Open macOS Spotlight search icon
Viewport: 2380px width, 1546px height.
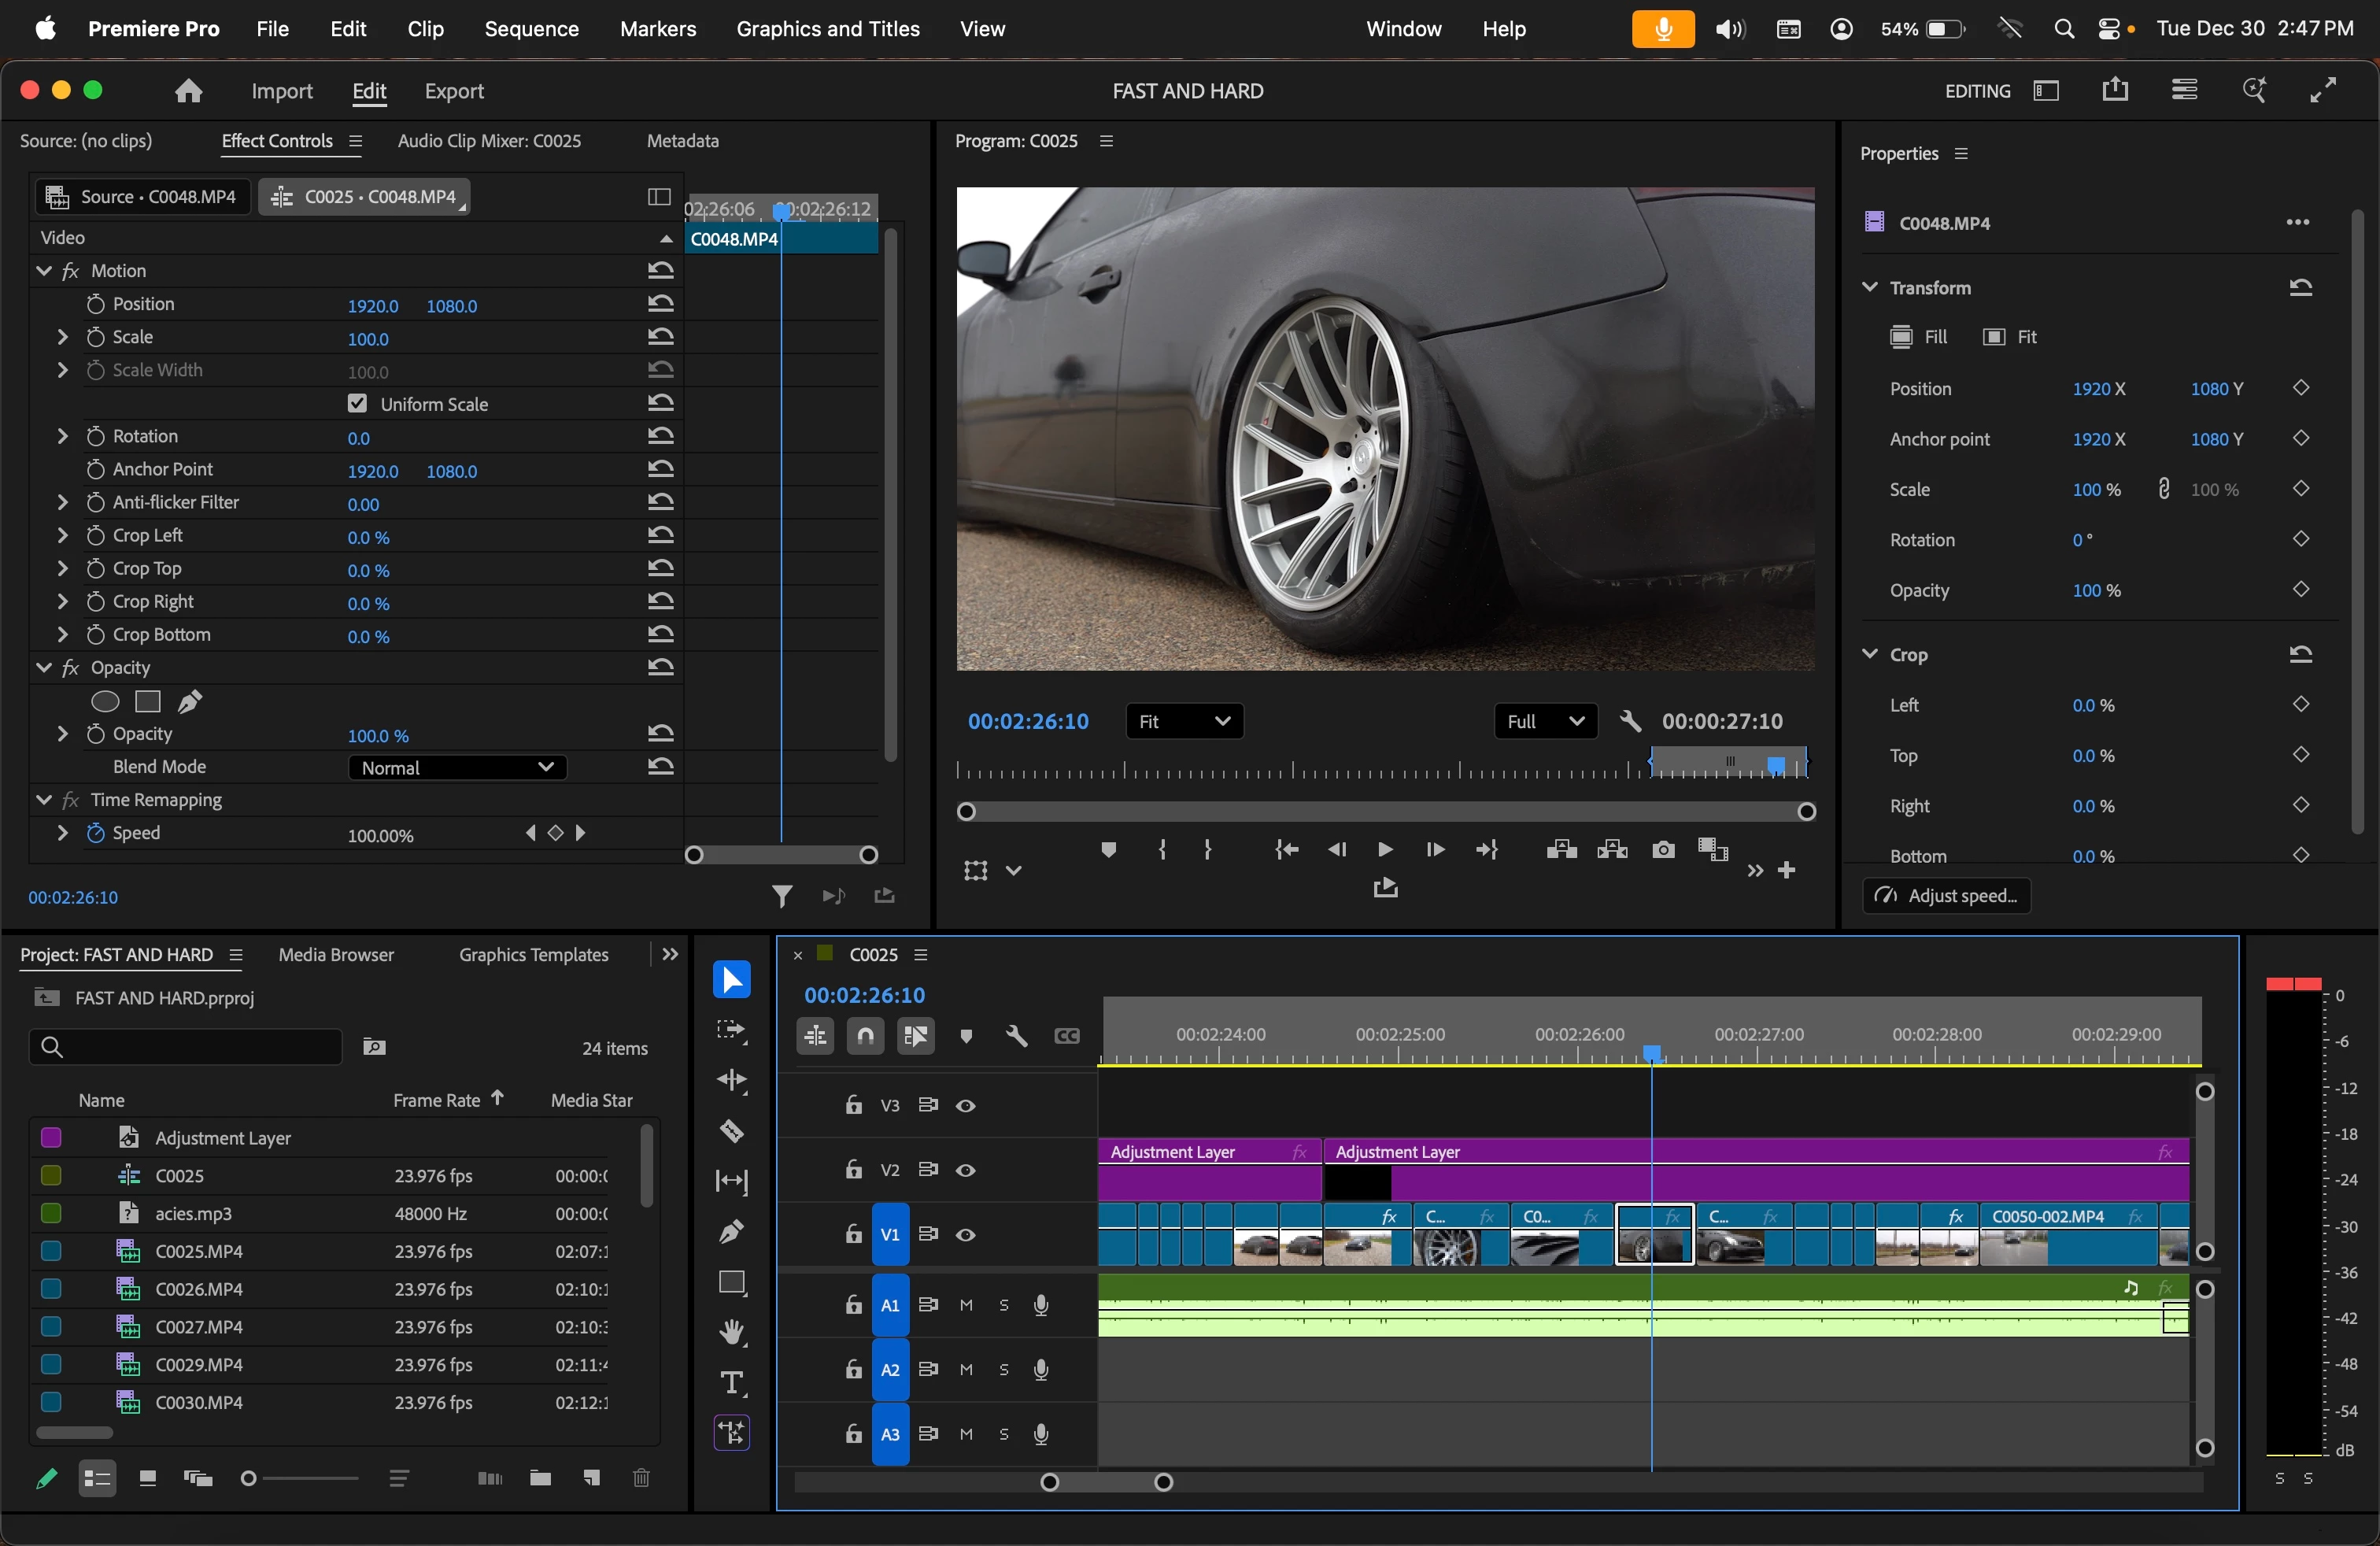click(2064, 29)
